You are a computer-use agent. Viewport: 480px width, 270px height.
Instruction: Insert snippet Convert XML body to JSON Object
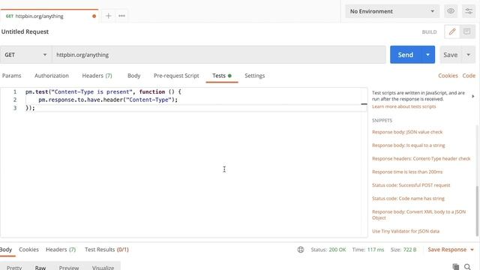(x=418, y=215)
